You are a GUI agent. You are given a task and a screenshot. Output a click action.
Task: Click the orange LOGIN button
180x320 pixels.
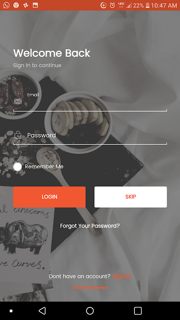[49, 197]
